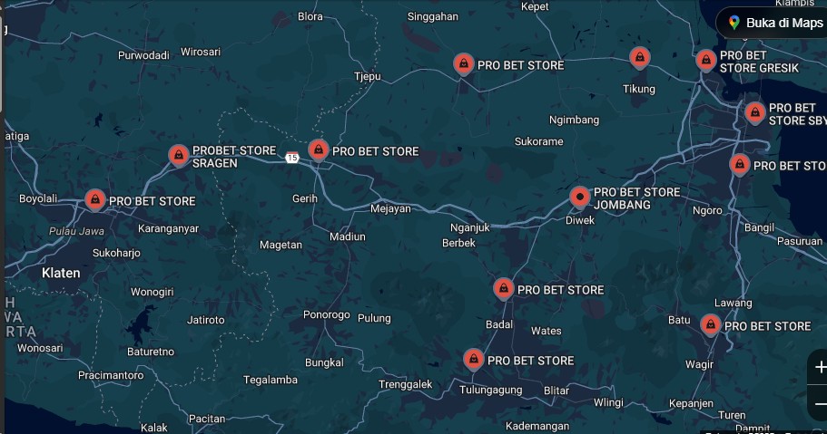Zoom out with the minus button

tap(820, 403)
